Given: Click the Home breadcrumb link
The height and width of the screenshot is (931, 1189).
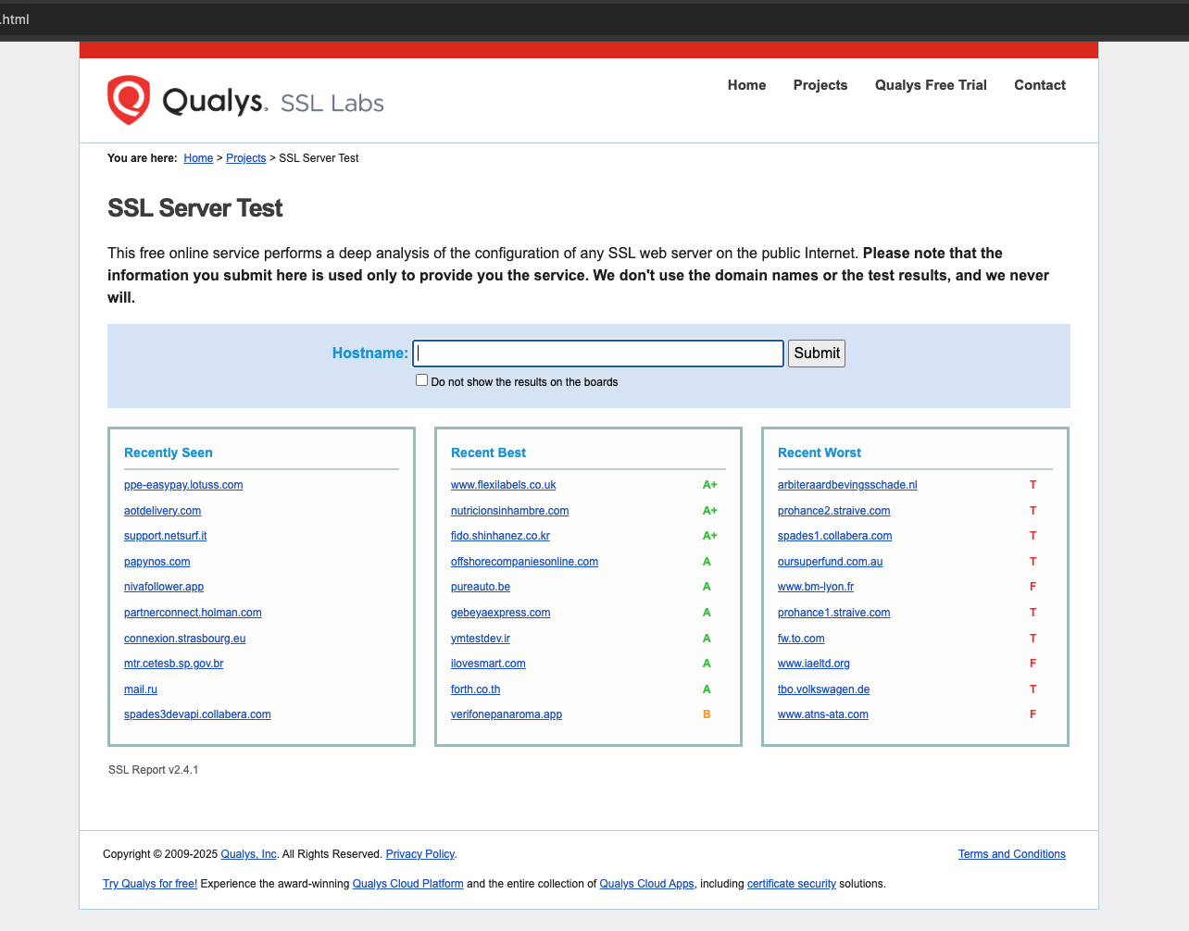Looking at the screenshot, I should tap(198, 158).
